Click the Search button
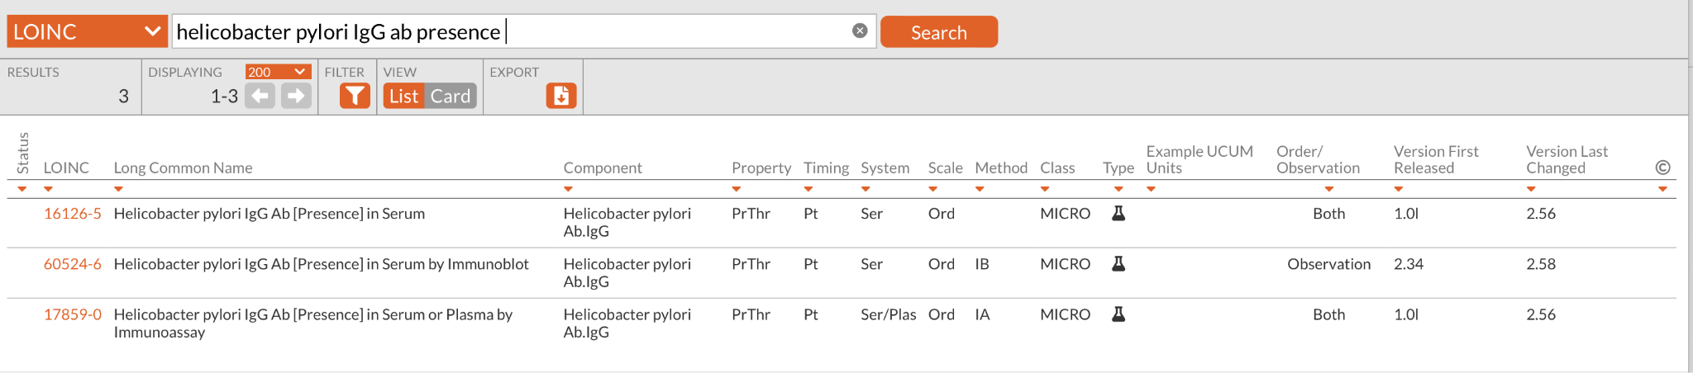 (939, 31)
